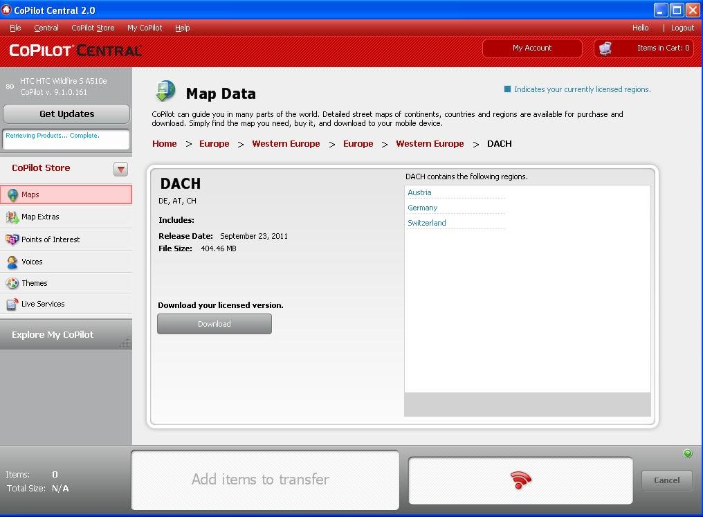Select Live Services in the sidebar
The image size is (703, 517).
click(x=66, y=304)
